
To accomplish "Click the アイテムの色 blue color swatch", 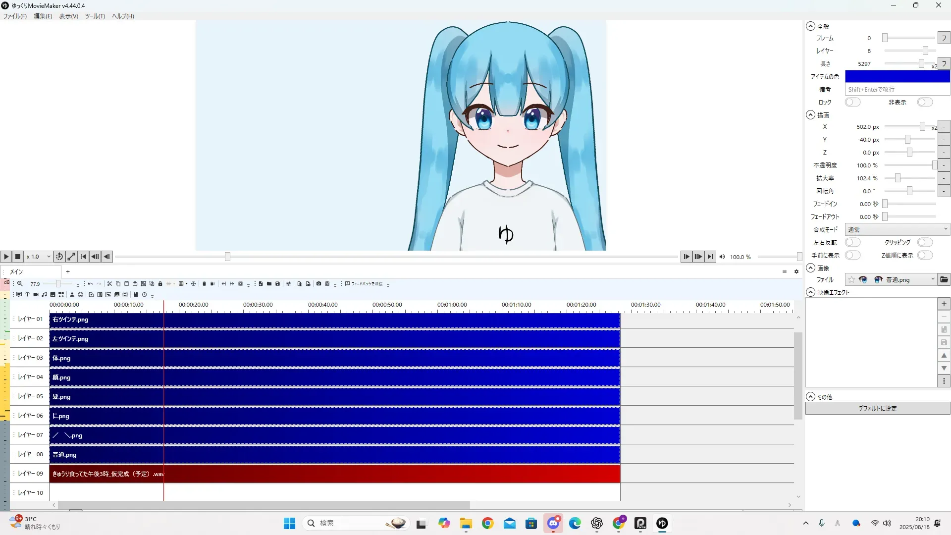I will tap(897, 76).
